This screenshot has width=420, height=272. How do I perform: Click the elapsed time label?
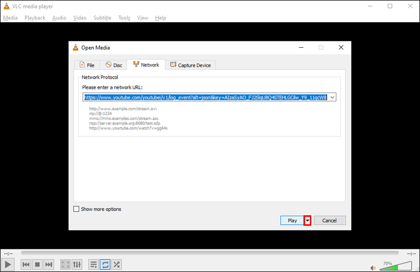[x=8, y=254]
